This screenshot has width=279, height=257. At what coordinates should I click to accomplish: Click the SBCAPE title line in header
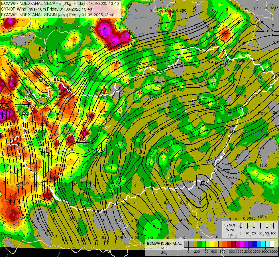pyautogui.click(x=60, y=3)
